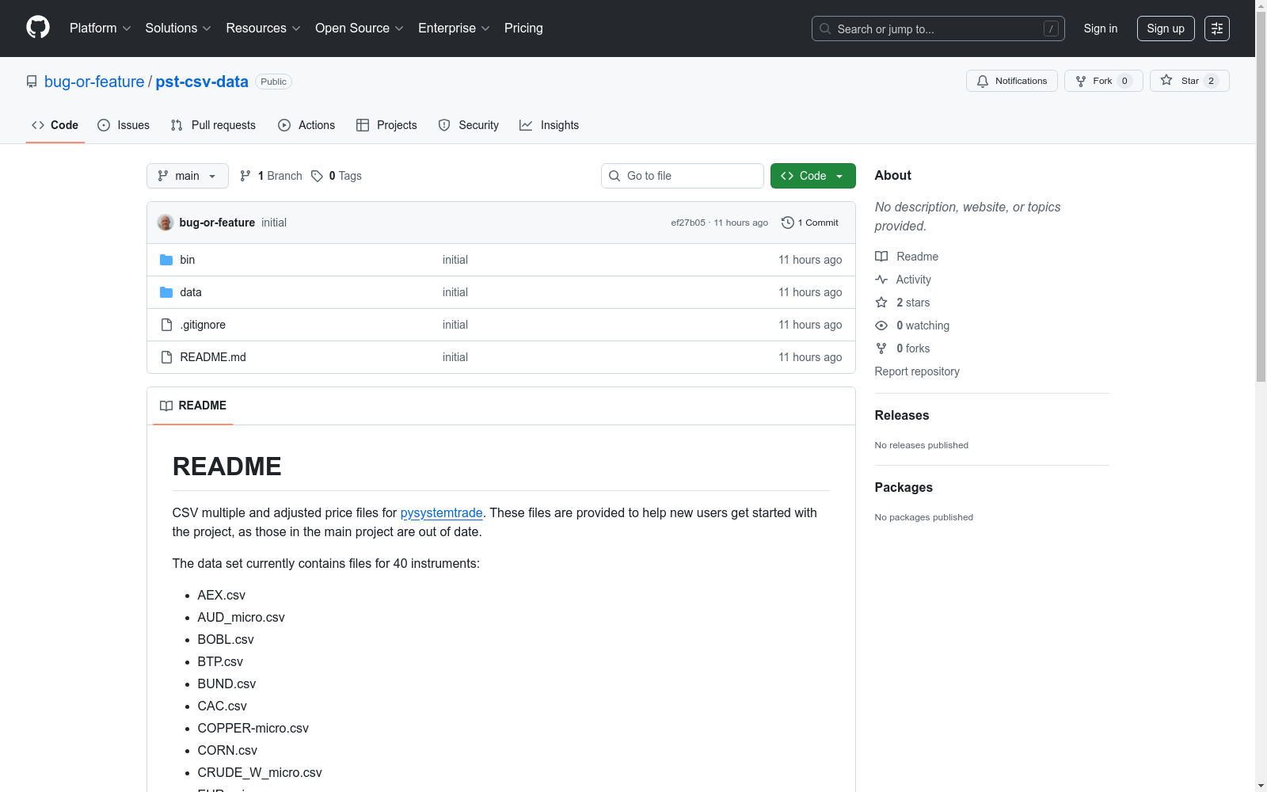1267x792 pixels.
Task: Click the Security tab shield icon
Action: coord(444,125)
